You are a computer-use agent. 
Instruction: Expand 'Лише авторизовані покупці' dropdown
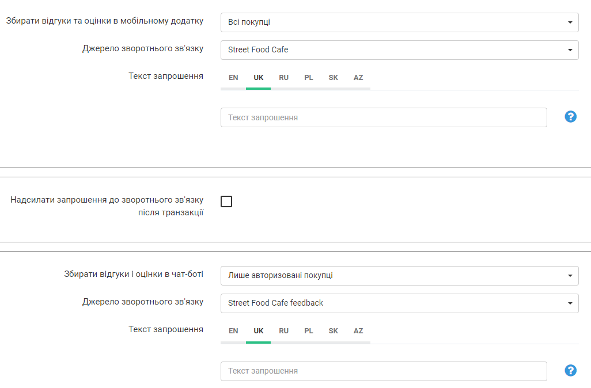tap(399, 276)
